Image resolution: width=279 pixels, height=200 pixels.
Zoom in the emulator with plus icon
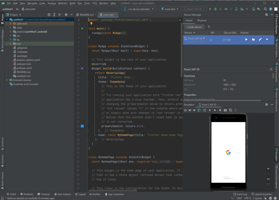pos(268,168)
